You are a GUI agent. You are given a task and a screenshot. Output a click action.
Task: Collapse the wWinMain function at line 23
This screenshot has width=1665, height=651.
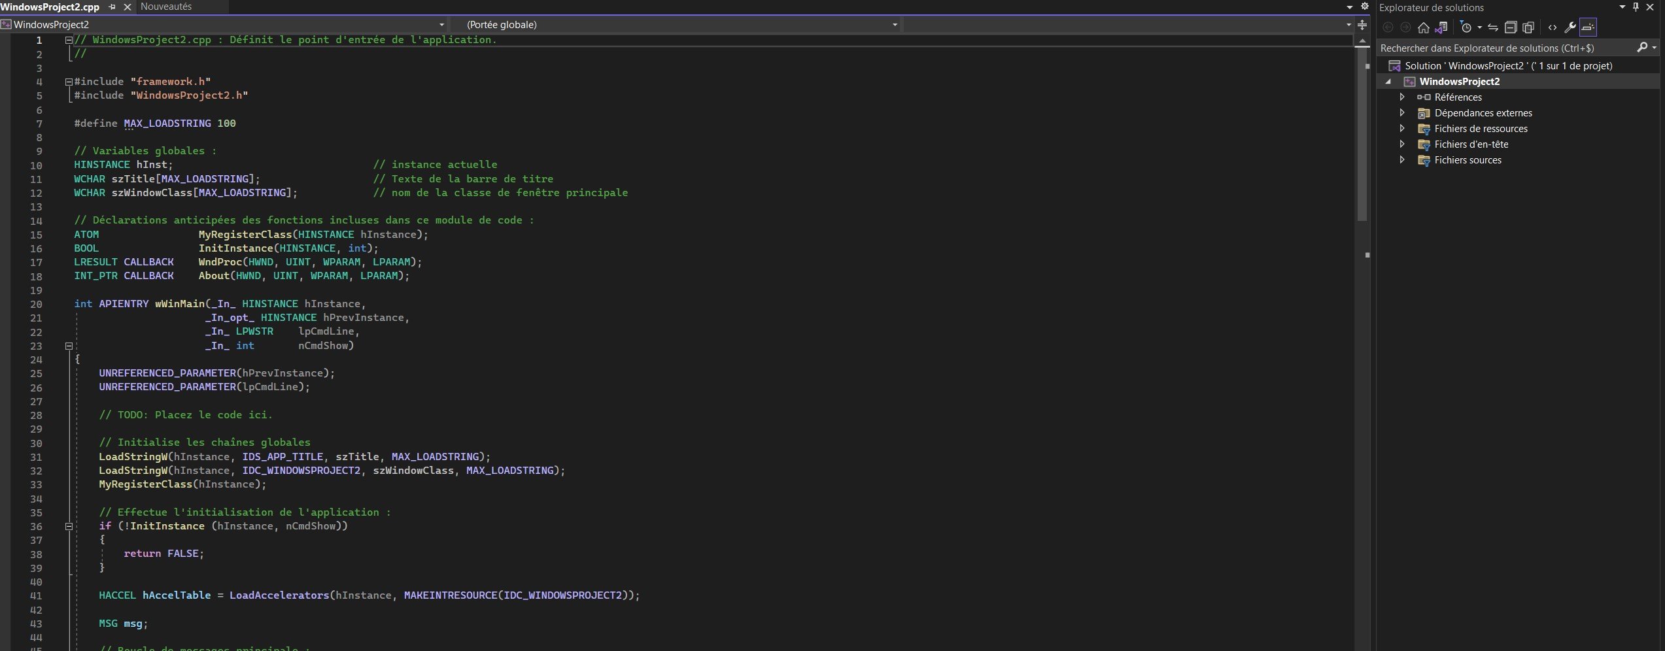point(69,346)
